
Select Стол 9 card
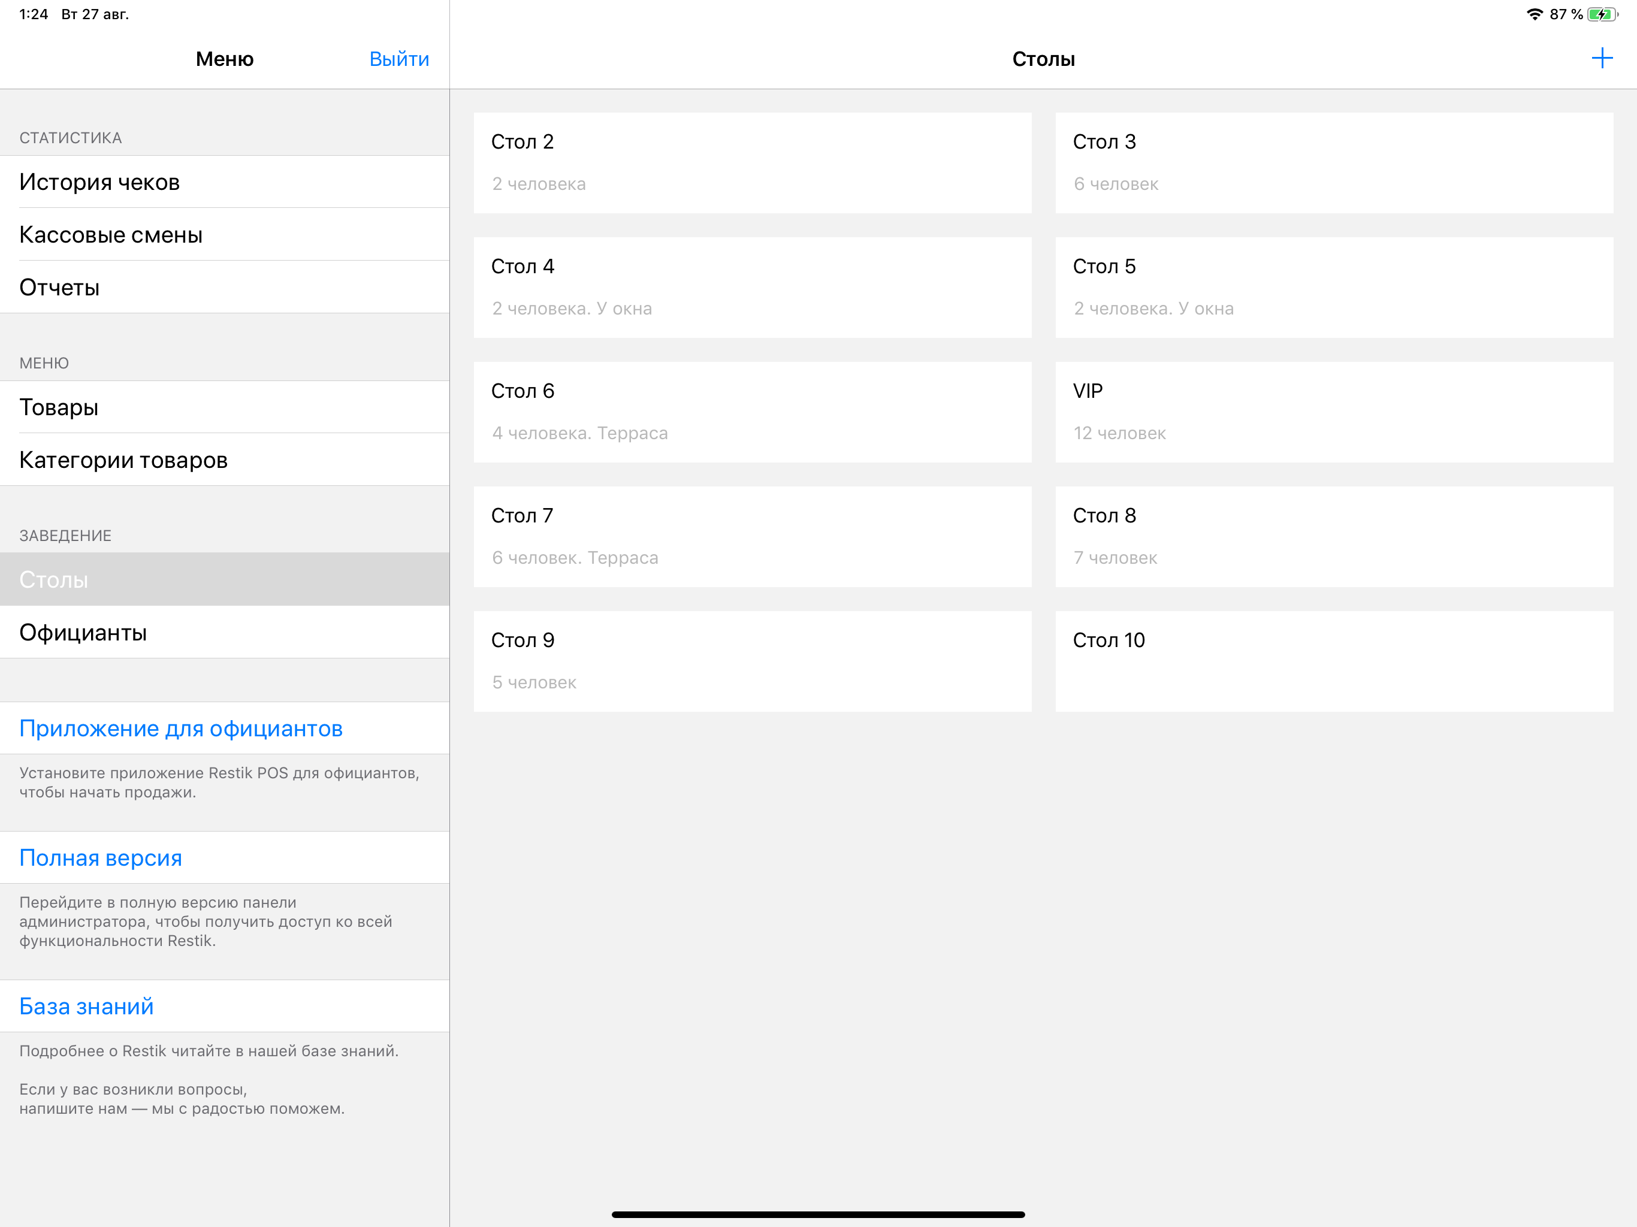(x=752, y=661)
